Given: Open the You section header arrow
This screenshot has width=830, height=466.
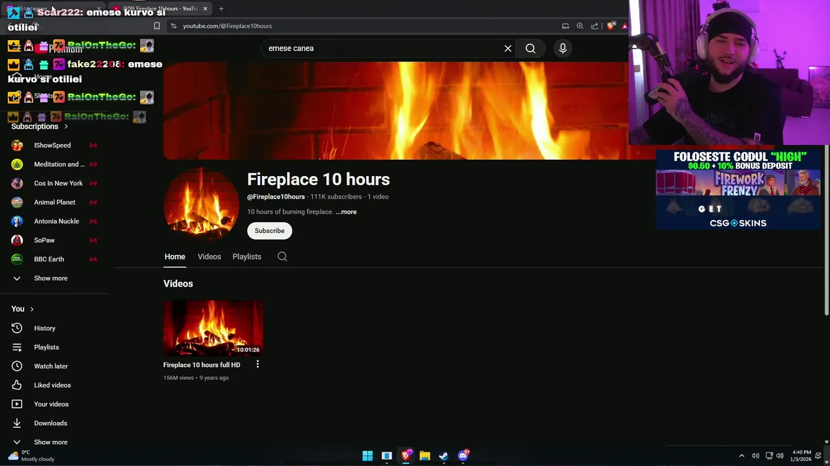Looking at the screenshot, I should pyautogui.click(x=31, y=309).
